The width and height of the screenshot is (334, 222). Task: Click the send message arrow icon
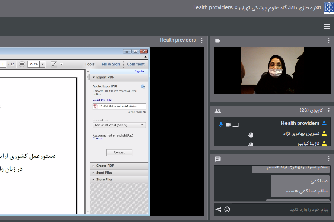(218, 209)
